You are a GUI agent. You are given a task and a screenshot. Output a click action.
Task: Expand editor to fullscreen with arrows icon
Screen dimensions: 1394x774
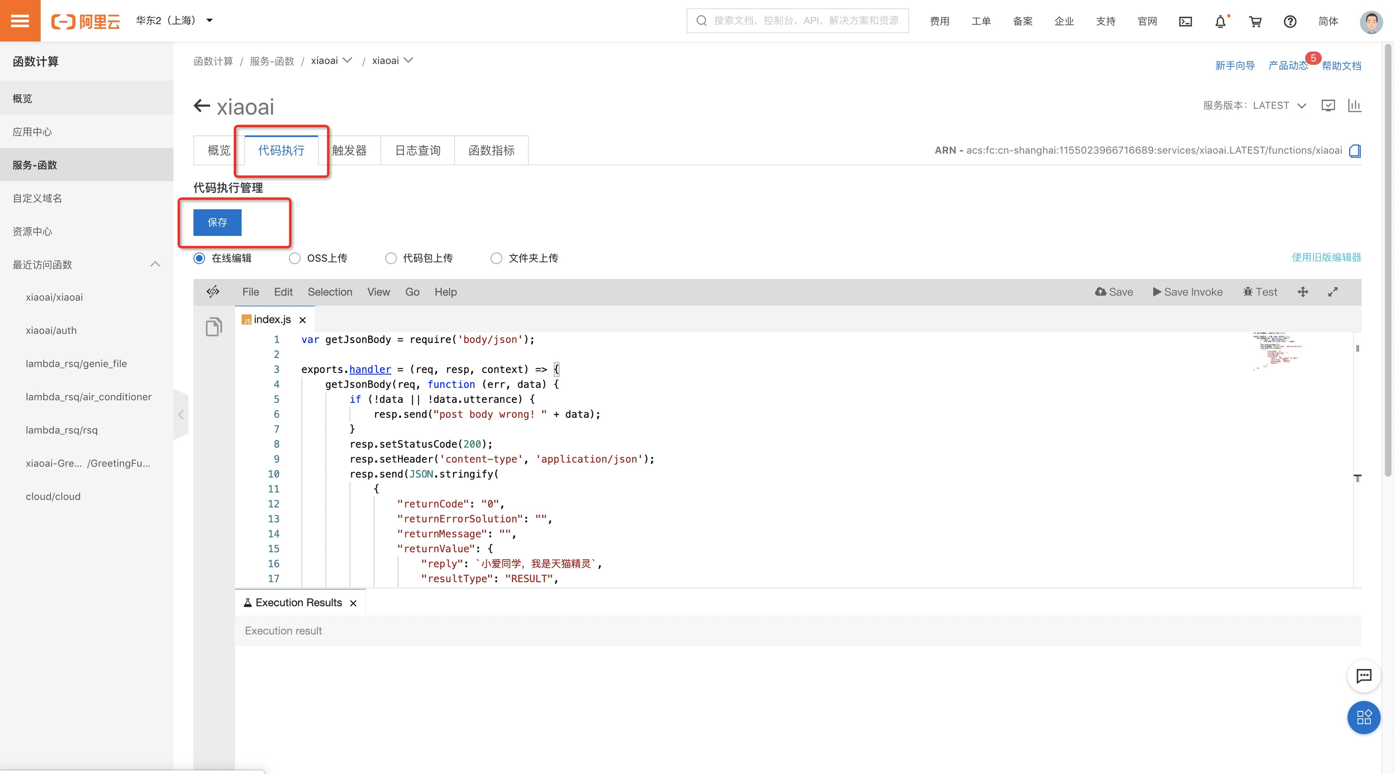tap(1333, 292)
